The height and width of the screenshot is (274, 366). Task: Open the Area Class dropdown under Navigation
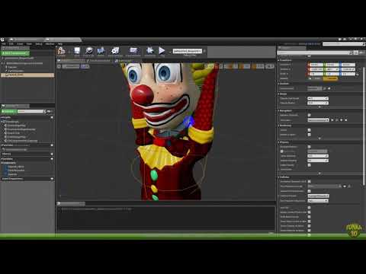pyautogui.click(x=319, y=120)
